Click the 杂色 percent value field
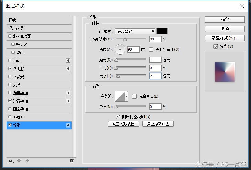251x170 pixels. point(155,107)
